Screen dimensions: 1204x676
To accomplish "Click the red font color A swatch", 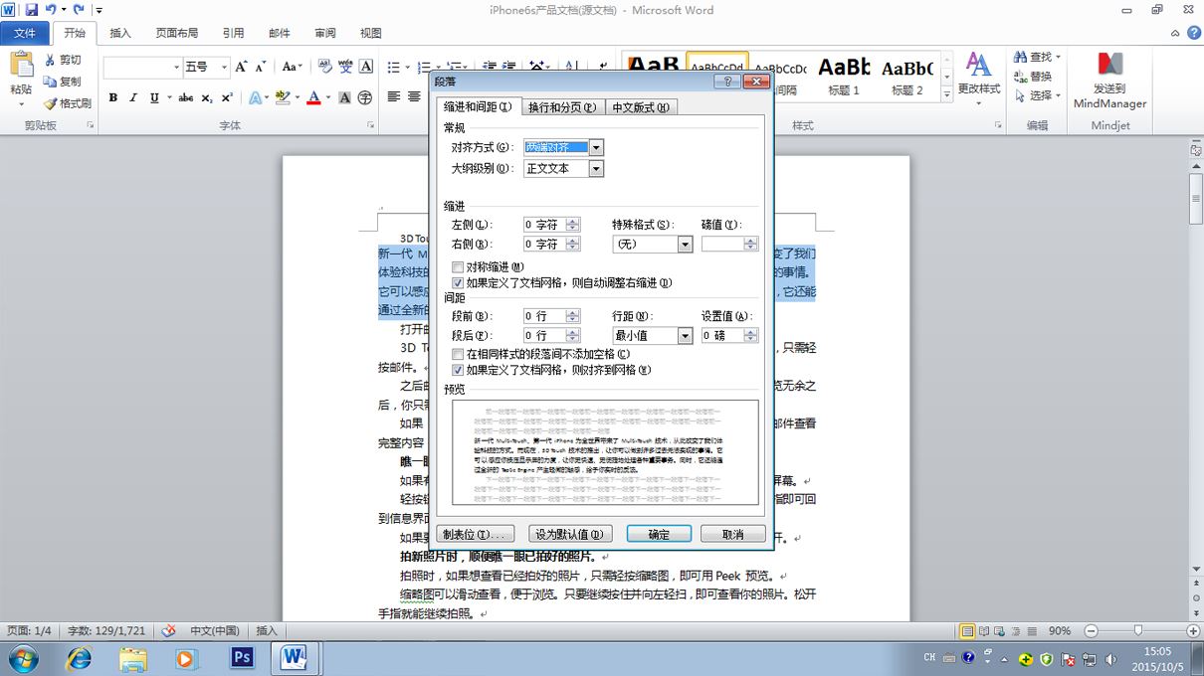I will (314, 97).
